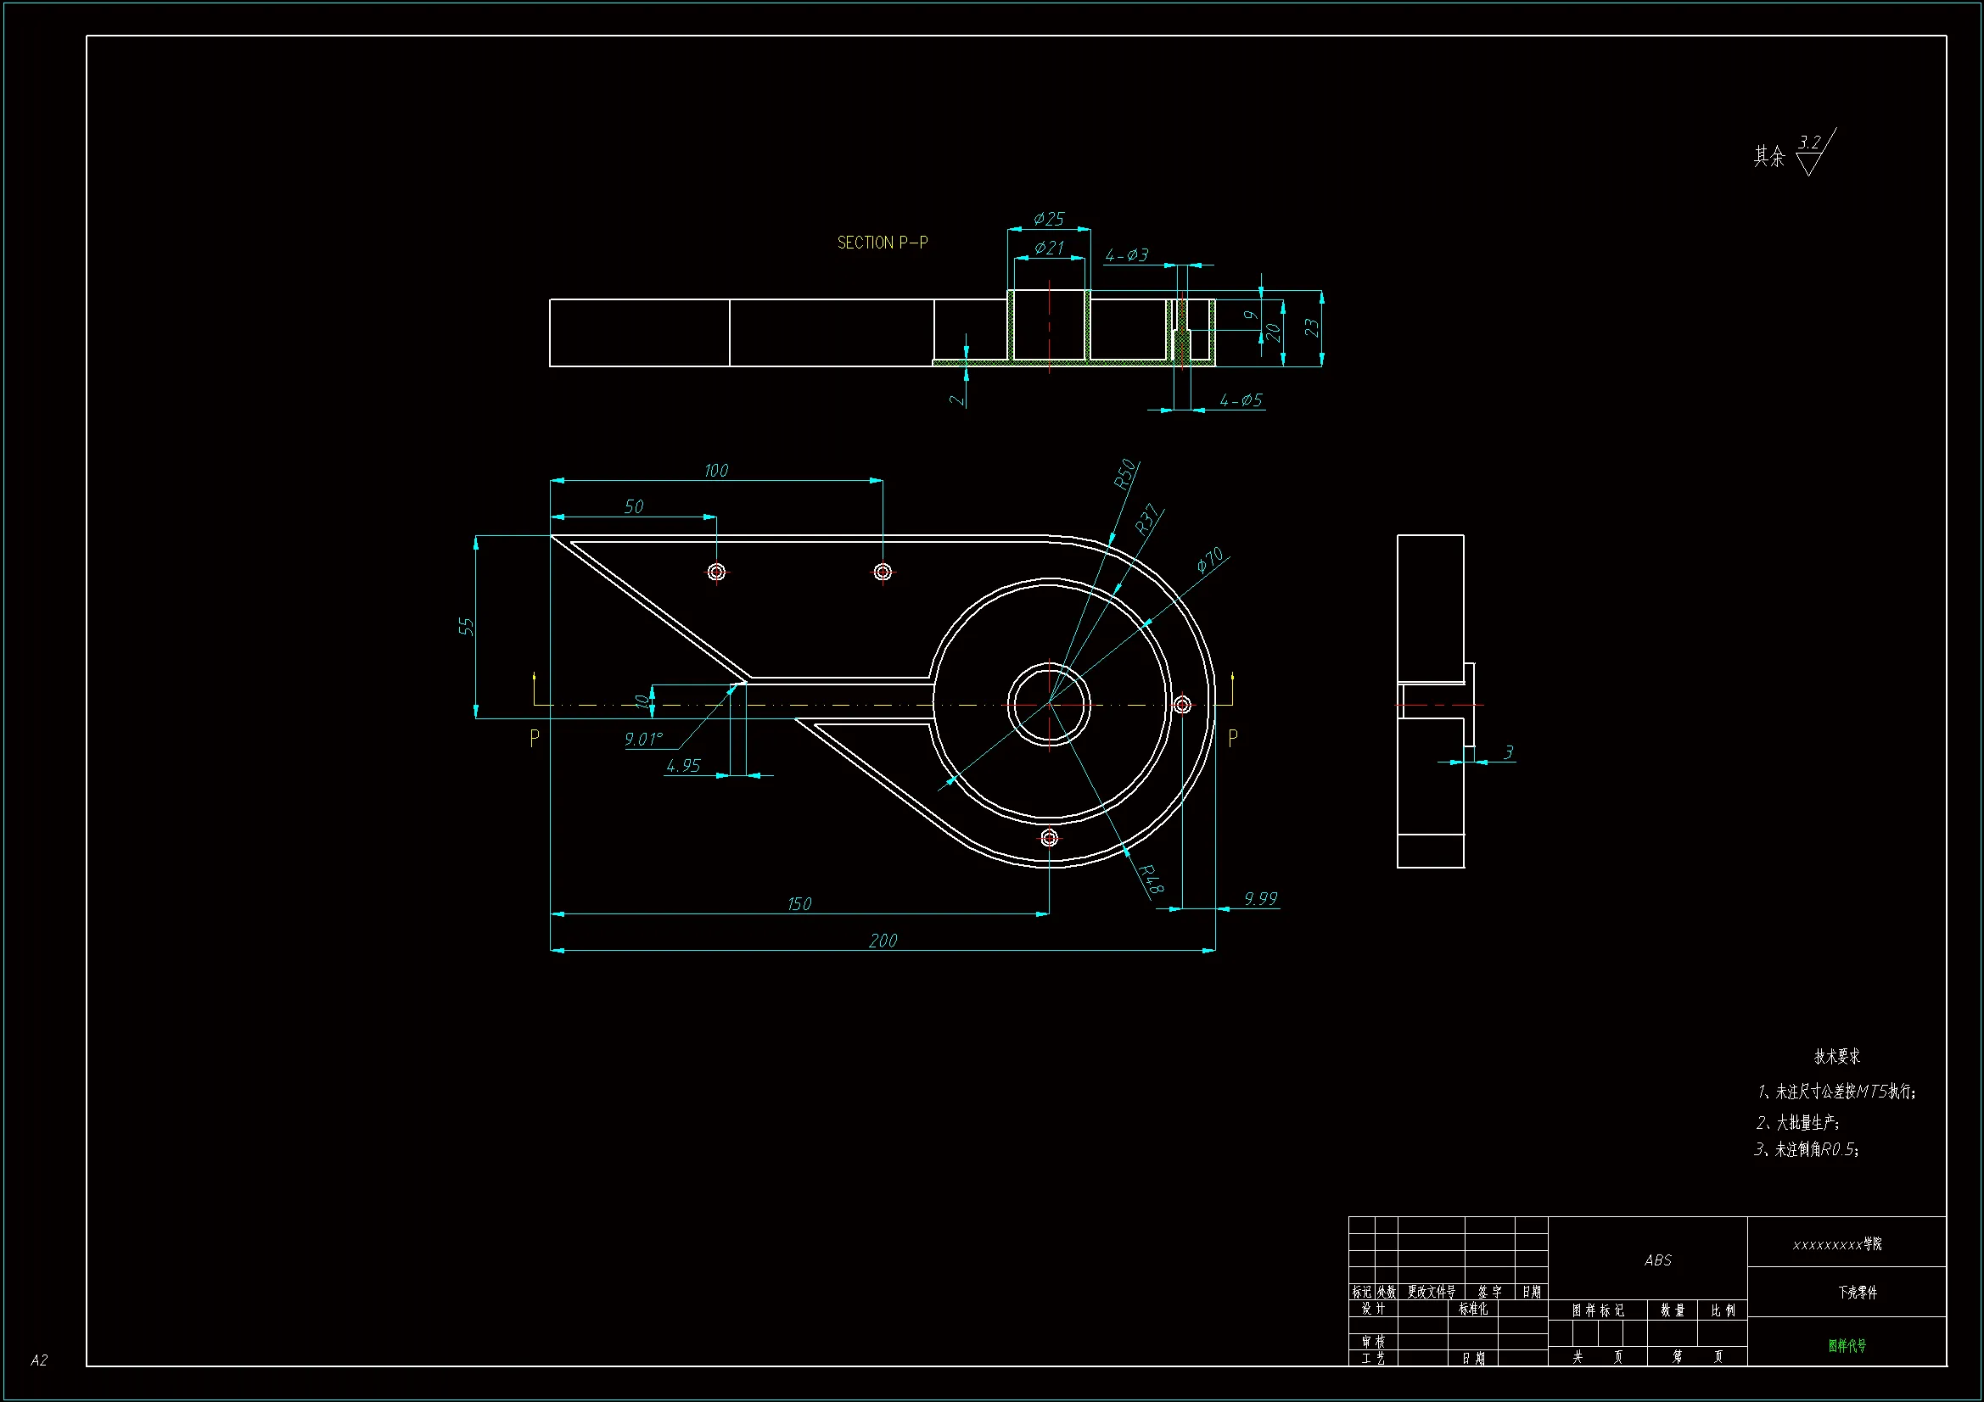Image resolution: width=1984 pixels, height=1402 pixels.
Task: Select the green 图样代号 text
Action: point(1847,1345)
